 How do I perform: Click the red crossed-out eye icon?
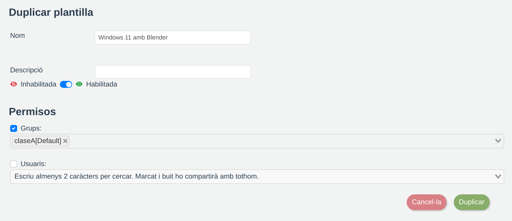[x=13, y=84]
